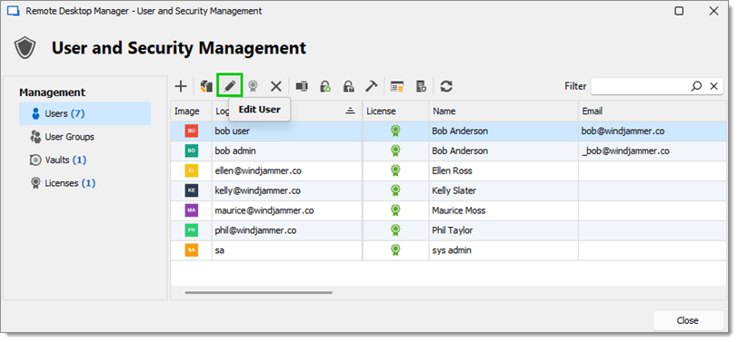Clear the Filter box with its X
The width and height of the screenshot is (738, 342).
pyautogui.click(x=713, y=86)
